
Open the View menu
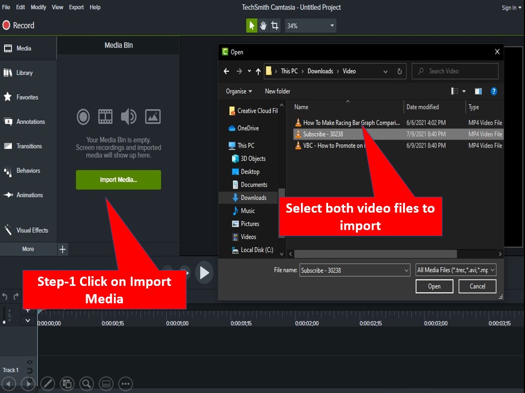57,7
